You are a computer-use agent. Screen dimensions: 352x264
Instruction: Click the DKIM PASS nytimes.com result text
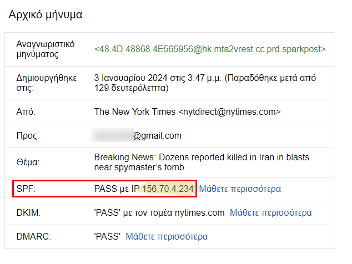(x=159, y=212)
